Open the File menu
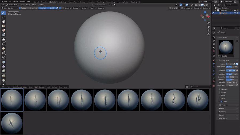Screen dimensions: 240x135 [6, 2]
